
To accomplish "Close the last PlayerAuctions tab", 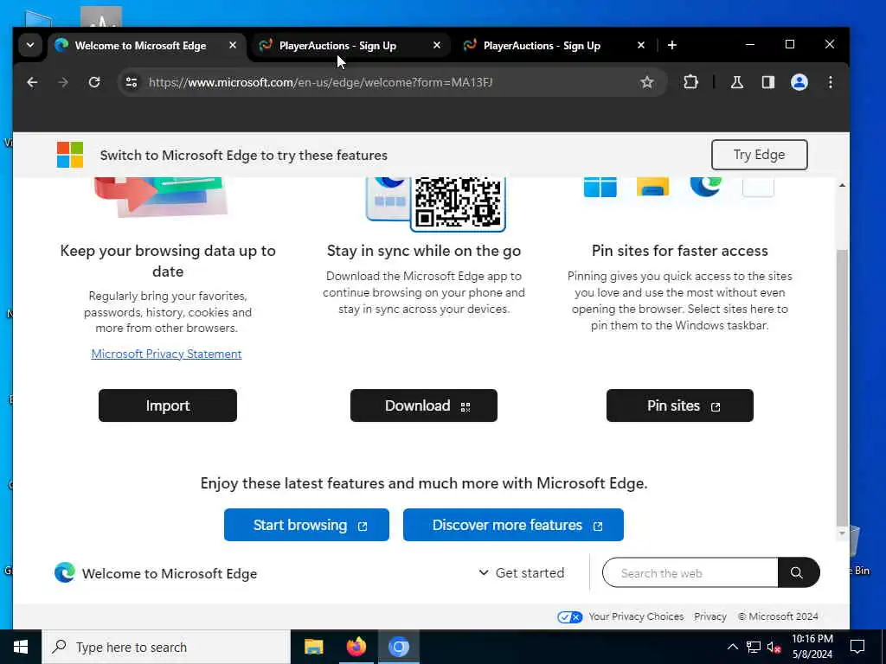I will (x=641, y=45).
